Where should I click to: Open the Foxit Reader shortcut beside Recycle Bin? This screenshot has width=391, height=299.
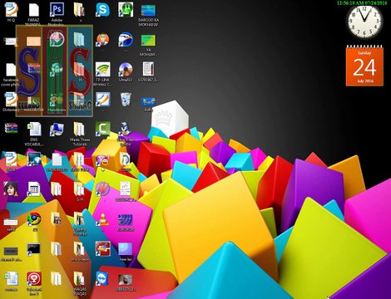102,99
